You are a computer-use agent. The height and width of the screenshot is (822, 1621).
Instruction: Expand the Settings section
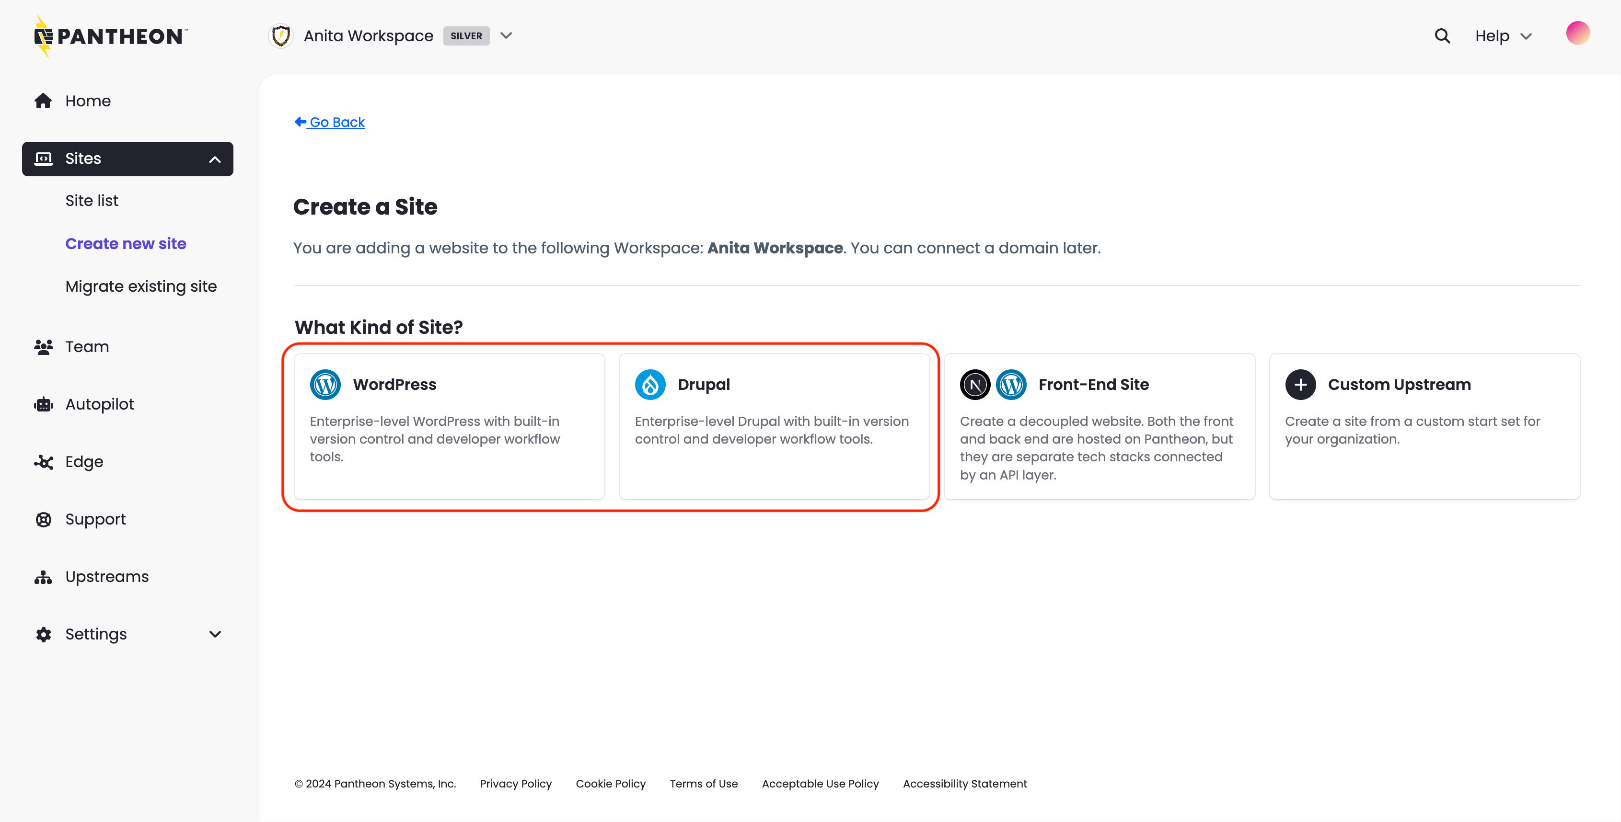(215, 634)
